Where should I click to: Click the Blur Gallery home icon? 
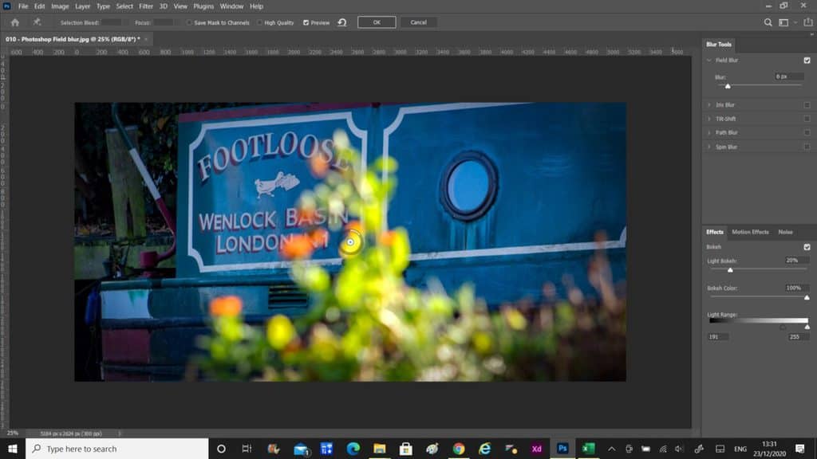[15, 22]
